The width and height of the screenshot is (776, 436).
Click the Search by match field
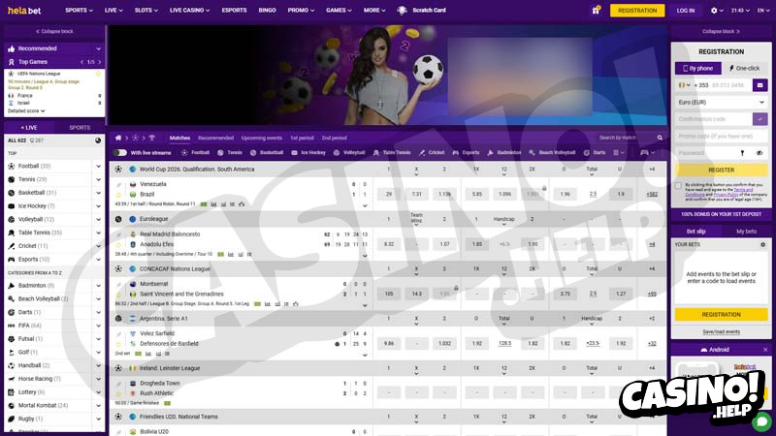point(628,138)
